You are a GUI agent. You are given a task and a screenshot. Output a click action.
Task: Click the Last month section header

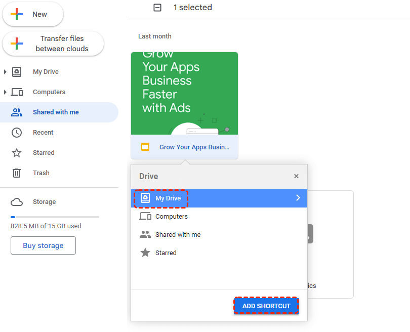pos(155,36)
